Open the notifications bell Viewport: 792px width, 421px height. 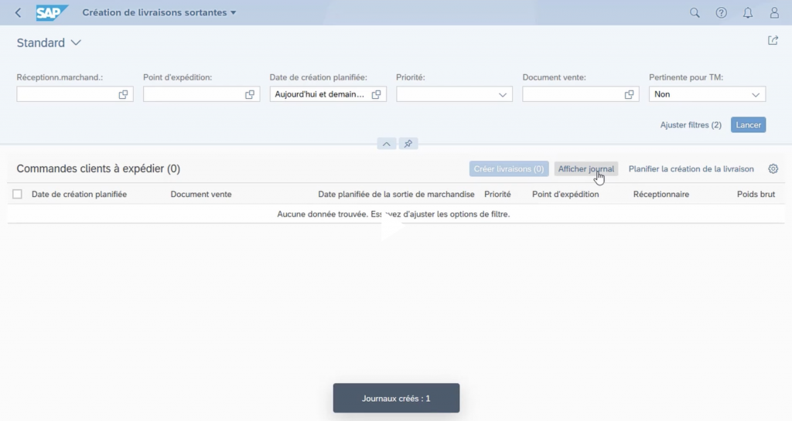[748, 13]
